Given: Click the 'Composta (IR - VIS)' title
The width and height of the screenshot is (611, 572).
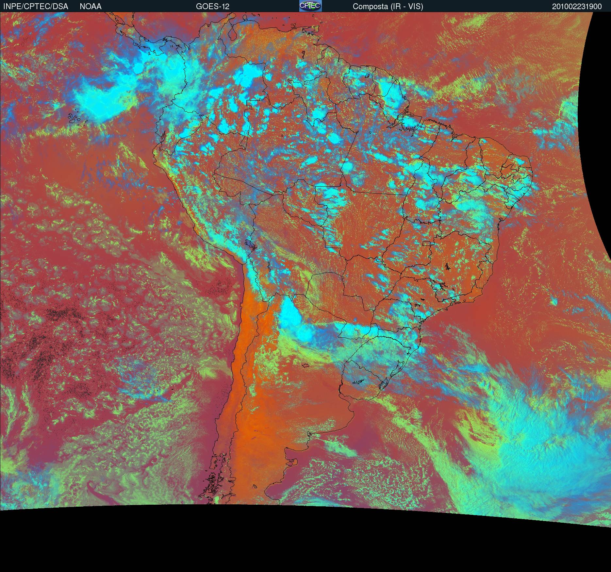Looking at the screenshot, I should [x=388, y=7].
